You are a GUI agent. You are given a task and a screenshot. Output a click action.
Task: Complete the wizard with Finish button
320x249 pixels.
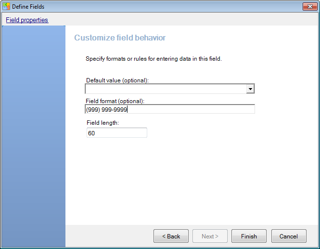[x=249, y=236]
